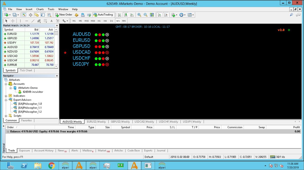The image size is (304, 170).
Task: Switch to the USDCAD,Weekly chart tab
Action: tap(144, 122)
